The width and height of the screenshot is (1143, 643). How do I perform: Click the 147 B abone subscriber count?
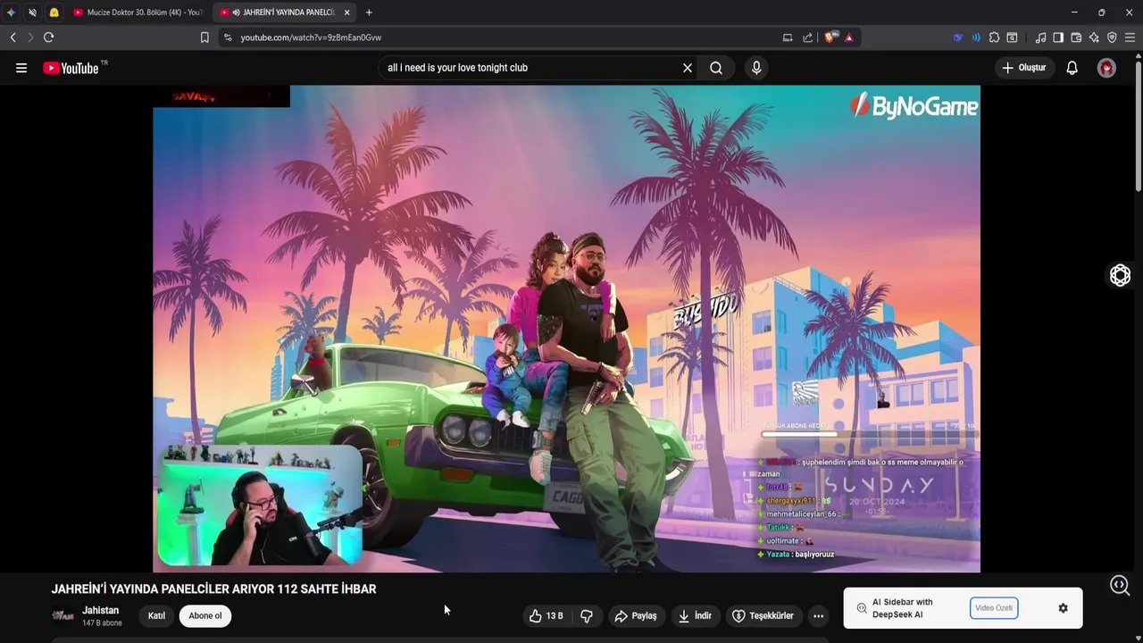point(102,623)
